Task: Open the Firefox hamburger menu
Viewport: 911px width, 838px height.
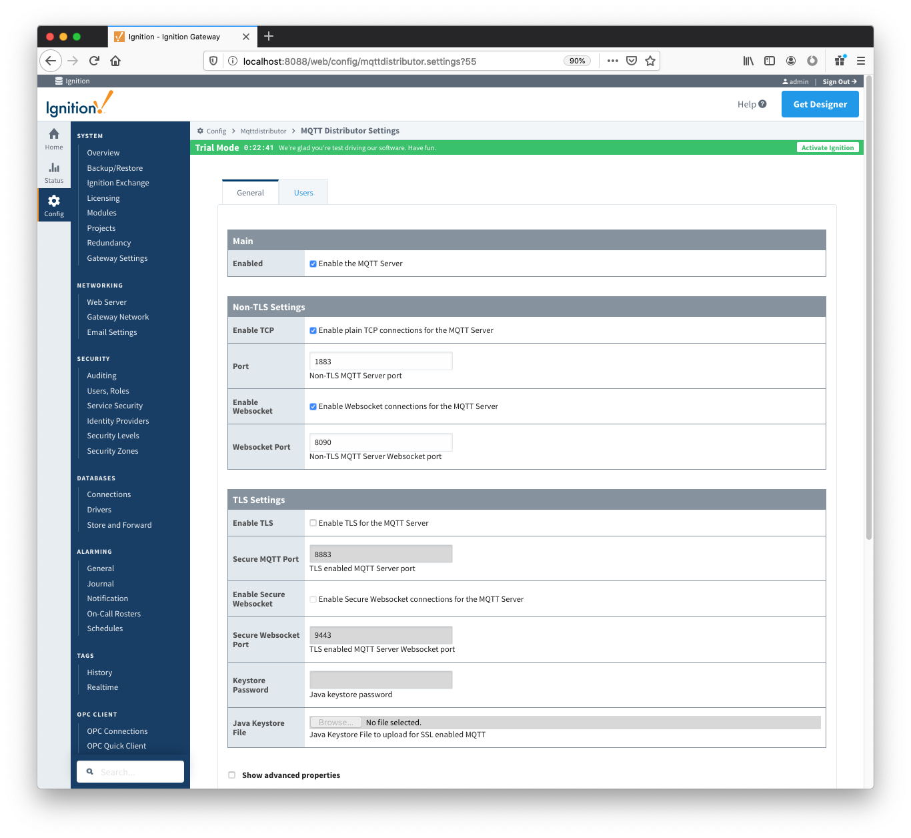Action: [861, 61]
